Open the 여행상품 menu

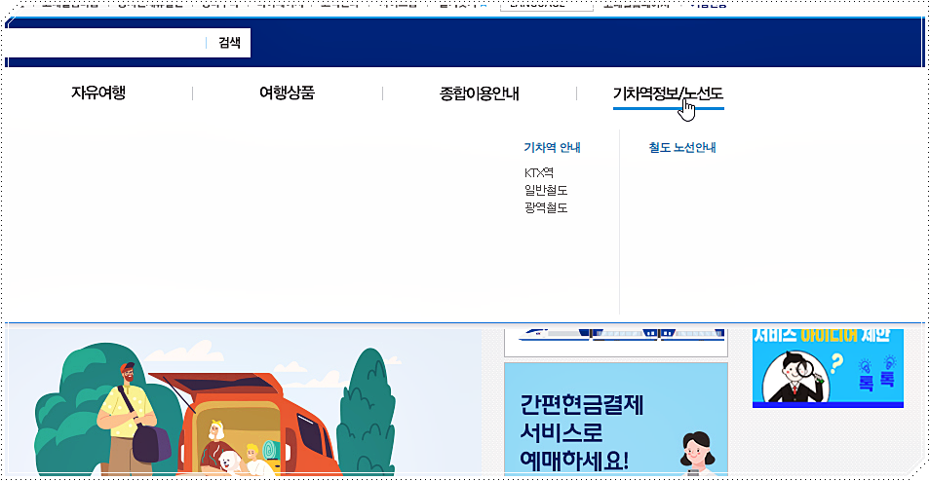(287, 93)
